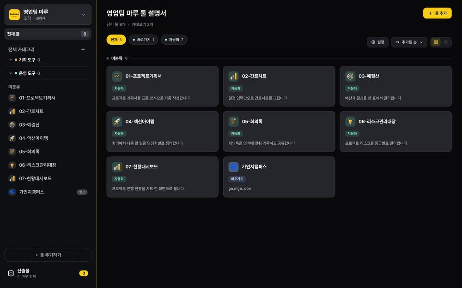Image resolution: width=462 pixels, height=288 pixels.
Task: Select 가인지캠퍼스 blue icon in sidebar
Action: click(12, 192)
